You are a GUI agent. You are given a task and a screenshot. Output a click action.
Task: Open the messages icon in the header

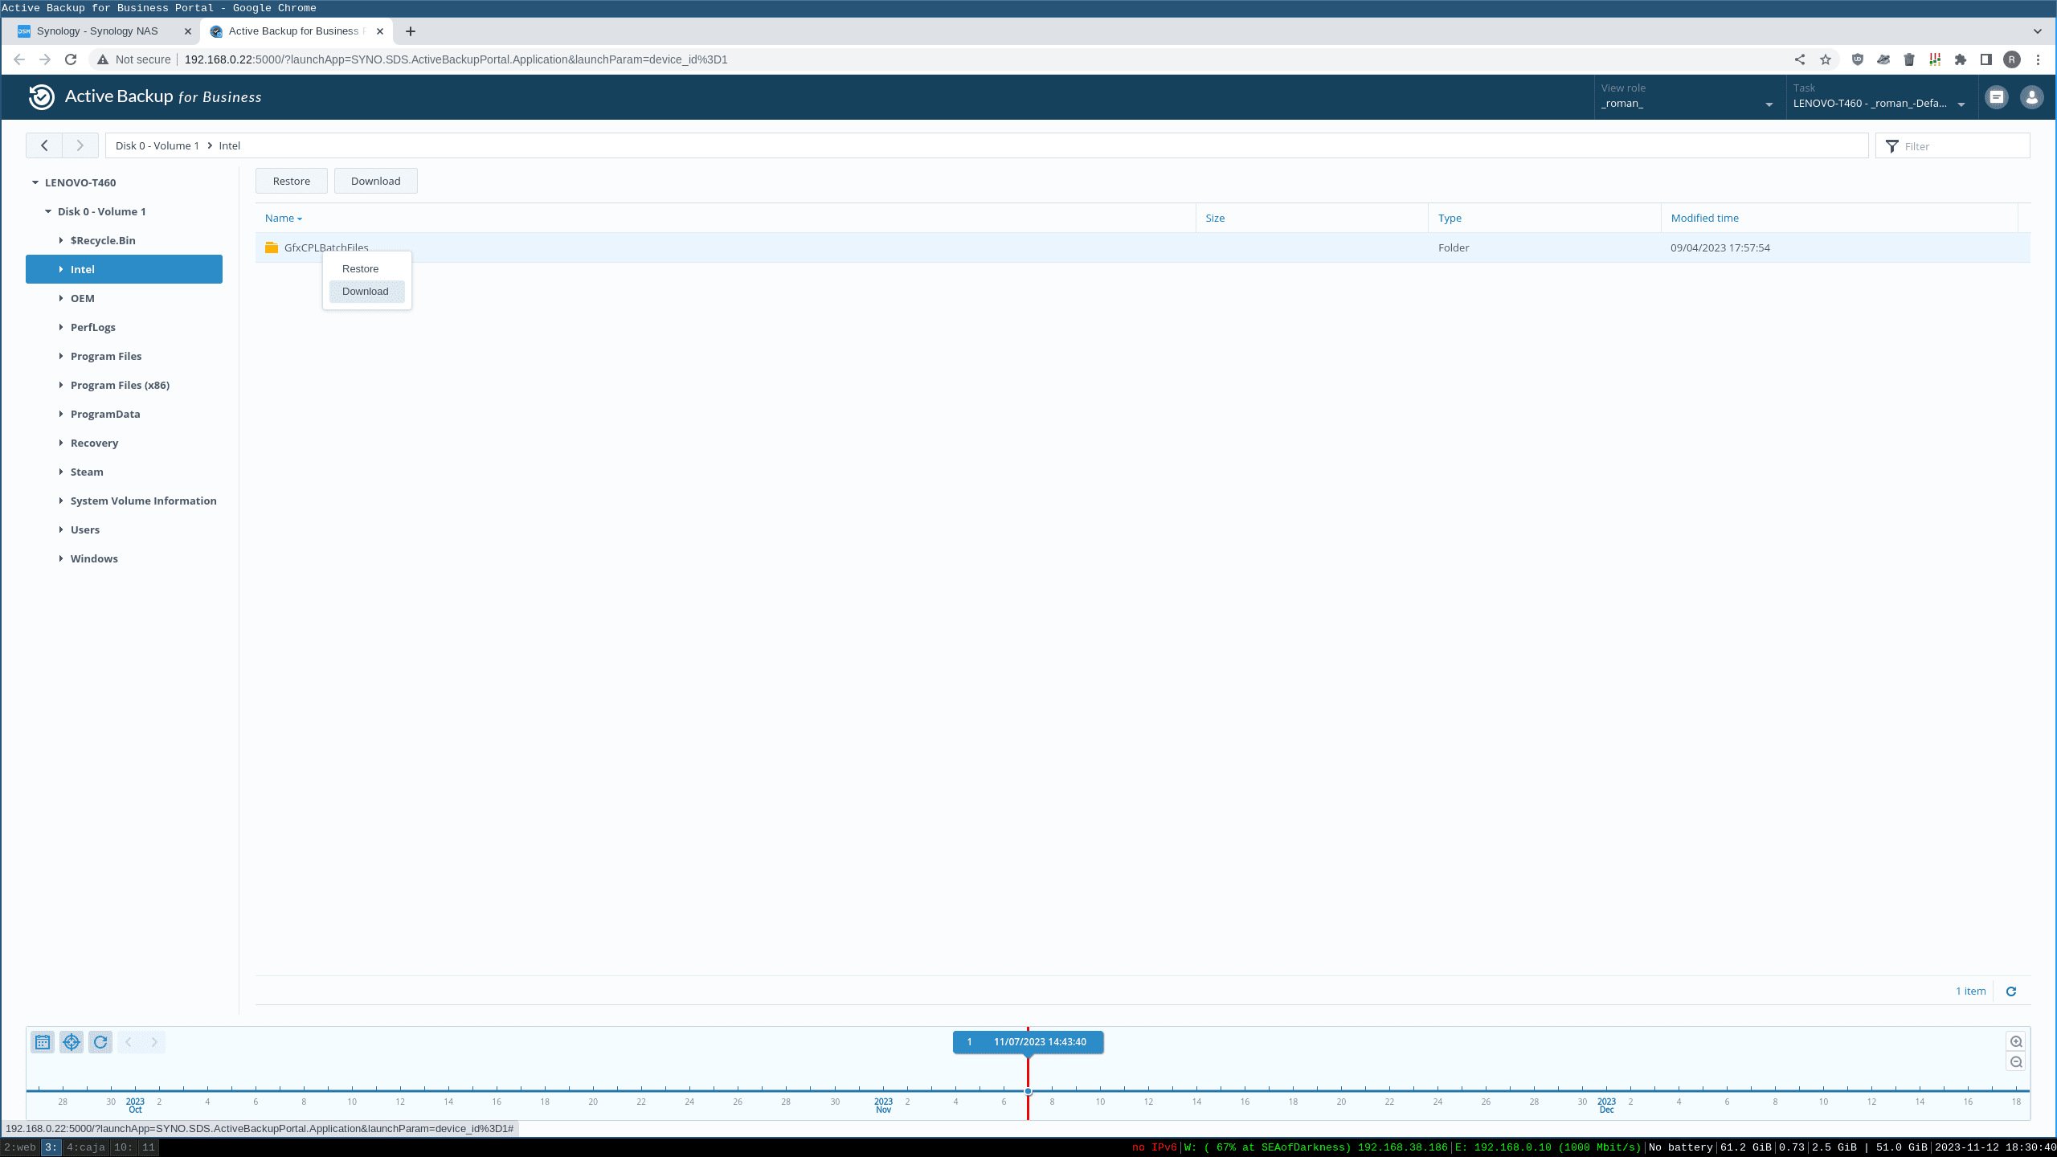[1997, 97]
